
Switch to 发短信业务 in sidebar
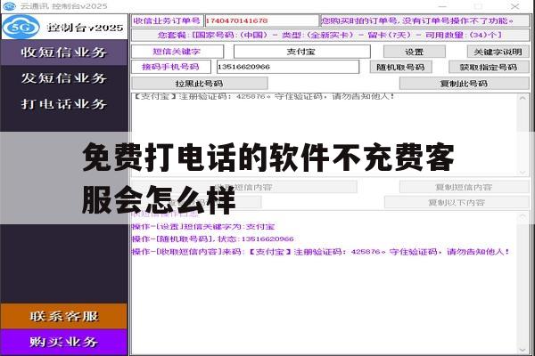(64, 78)
